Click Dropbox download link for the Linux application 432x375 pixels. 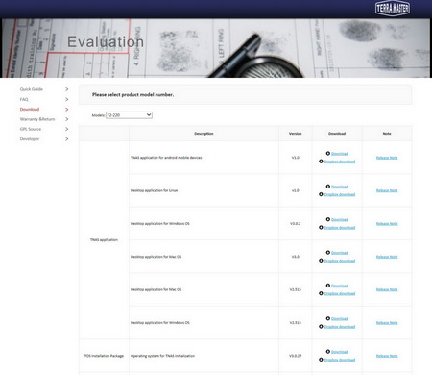[340, 194]
